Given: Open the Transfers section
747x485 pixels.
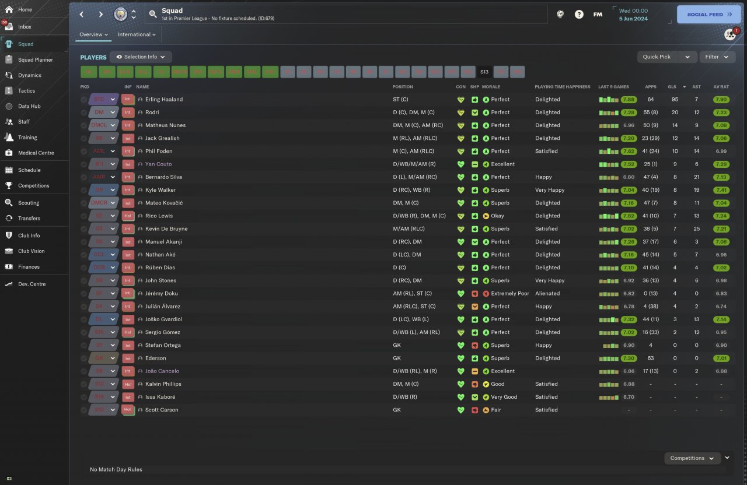Looking at the screenshot, I should (29, 218).
